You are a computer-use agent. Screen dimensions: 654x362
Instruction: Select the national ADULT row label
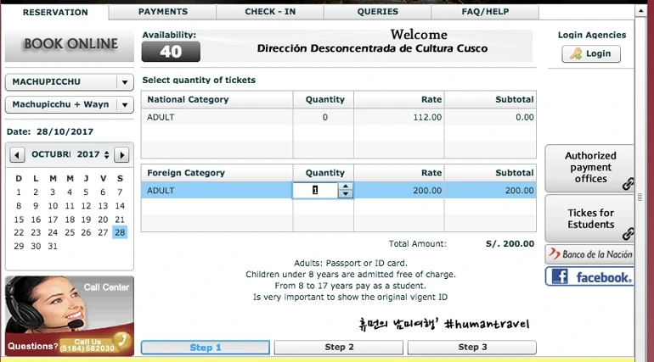click(x=161, y=117)
